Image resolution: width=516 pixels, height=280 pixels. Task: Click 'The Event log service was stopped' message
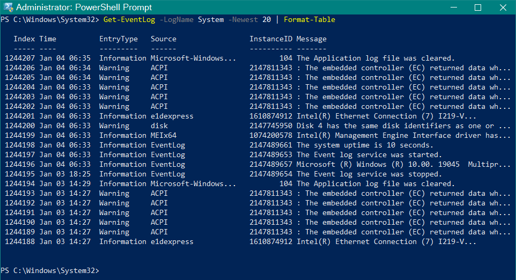tap(369, 174)
